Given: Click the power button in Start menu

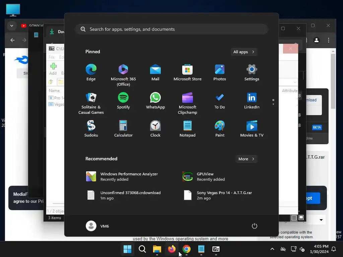Looking at the screenshot, I should pyautogui.click(x=255, y=226).
